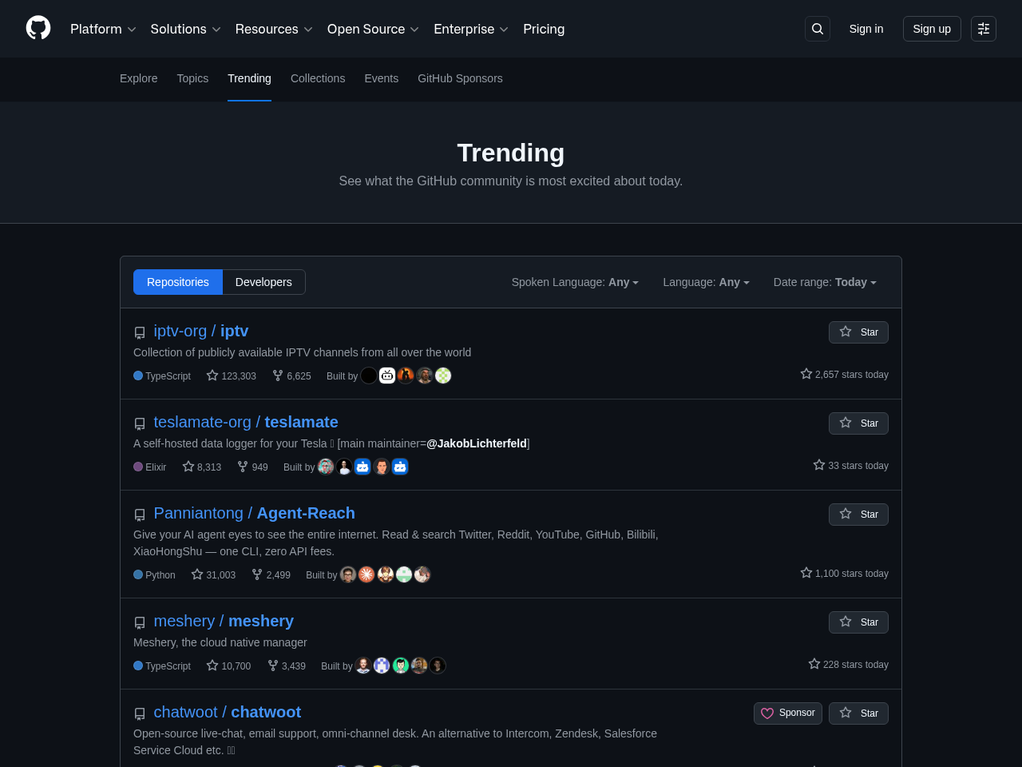Sponsor the chatwoot repository
The image size is (1022, 767).
(x=788, y=713)
